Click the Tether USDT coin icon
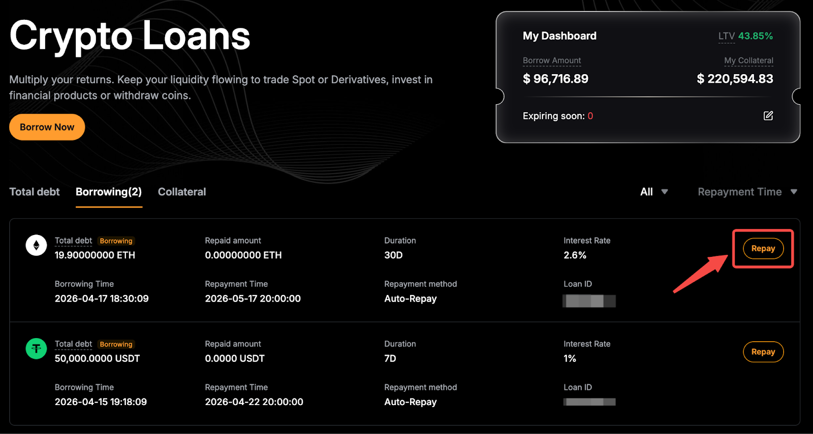 [36, 349]
